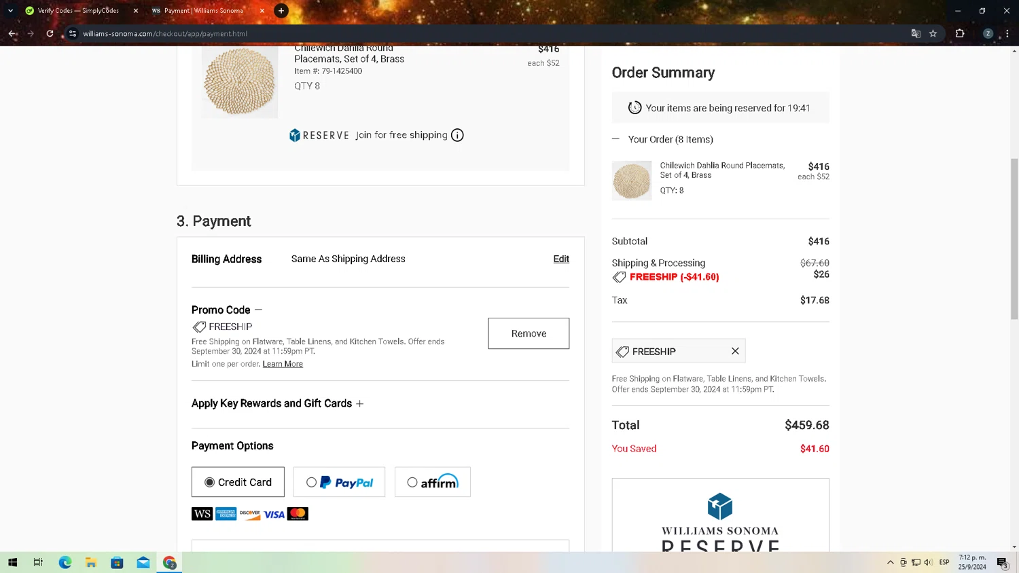
Task: Open the tab search dropdown arrow
Action: pos(10,10)
